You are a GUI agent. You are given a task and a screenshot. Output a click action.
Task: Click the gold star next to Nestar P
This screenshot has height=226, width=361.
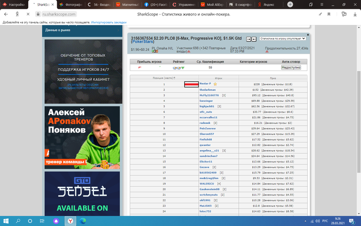click(x=215, y=84)
